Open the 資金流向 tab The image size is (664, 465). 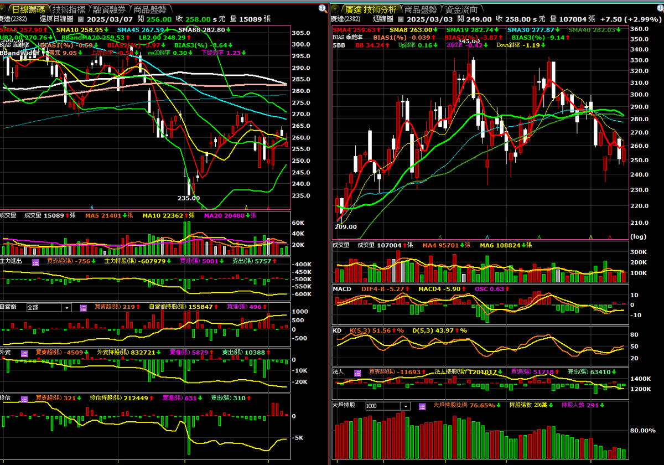pos(462,9)
